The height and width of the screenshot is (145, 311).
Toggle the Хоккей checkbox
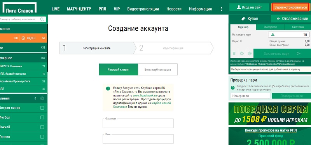tap(42, 127)
